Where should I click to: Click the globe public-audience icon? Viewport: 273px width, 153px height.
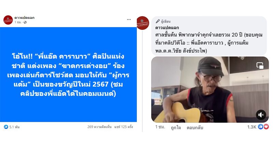pos(25,22)
